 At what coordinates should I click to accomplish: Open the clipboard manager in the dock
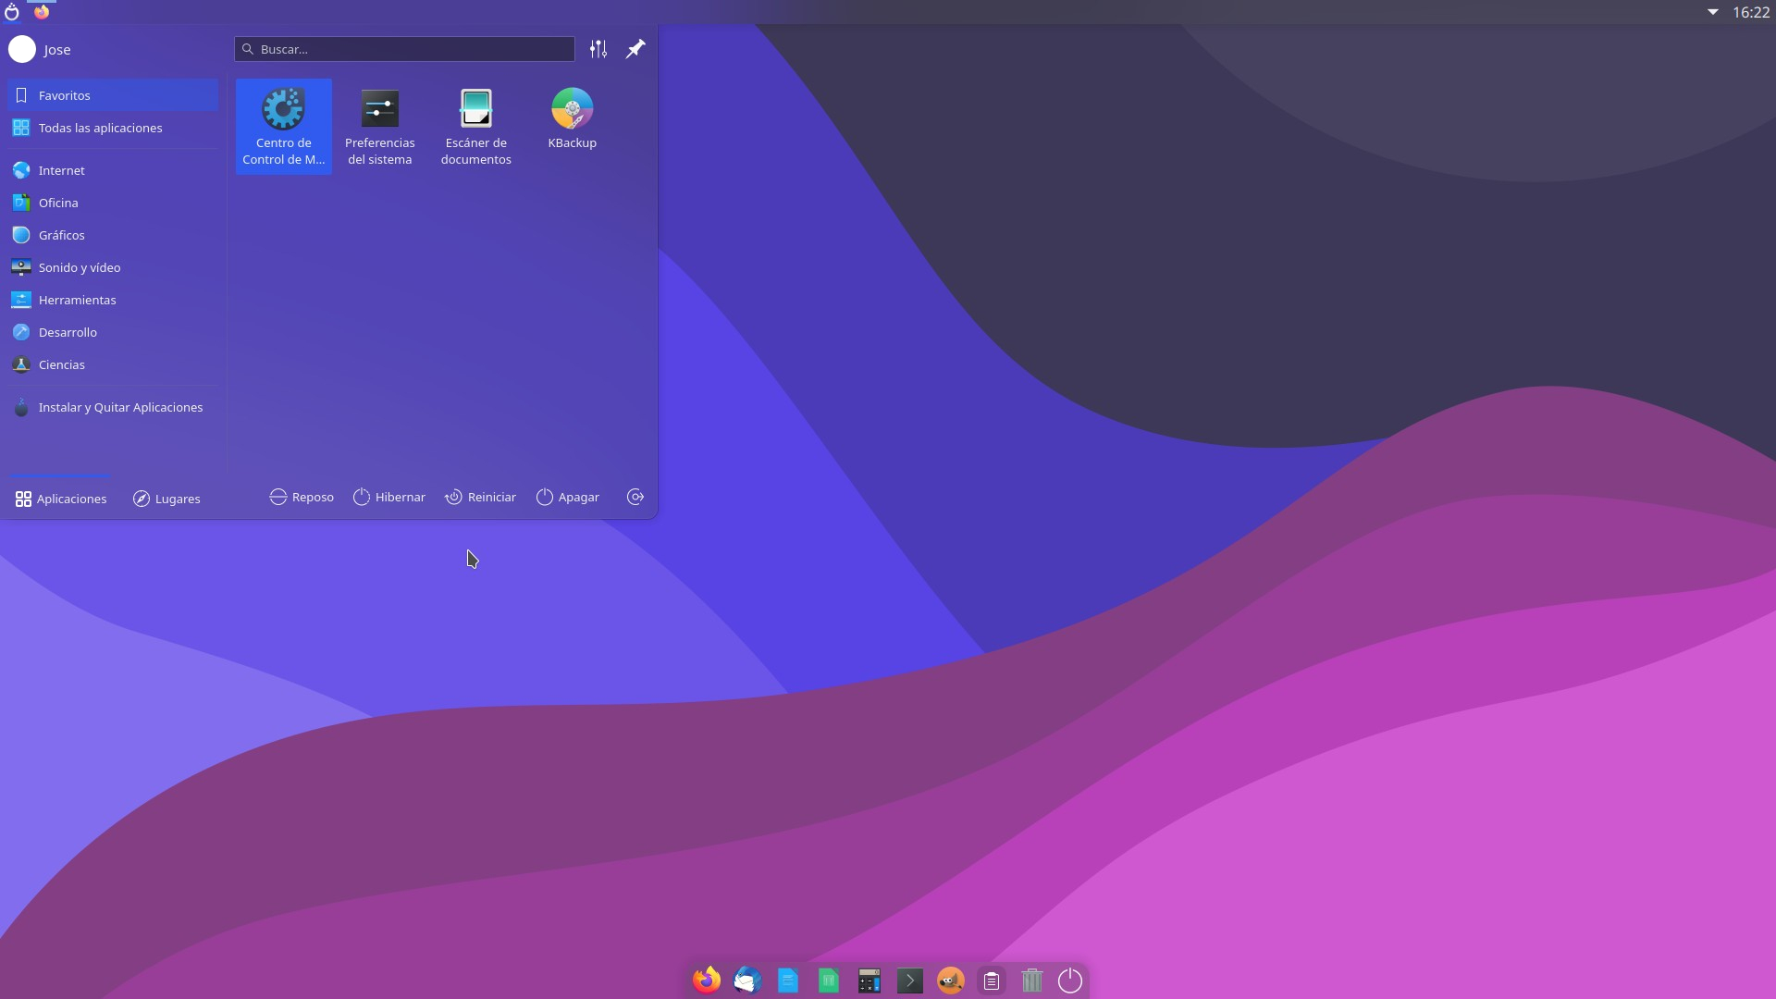(991, 980)
